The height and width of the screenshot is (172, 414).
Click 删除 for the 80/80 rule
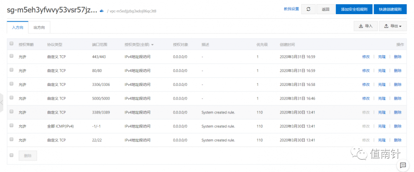click(x=398, y=71)
